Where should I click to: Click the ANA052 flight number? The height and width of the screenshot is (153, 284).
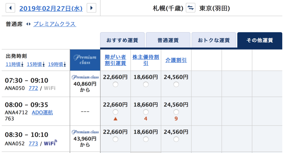(x=15, y=144)
